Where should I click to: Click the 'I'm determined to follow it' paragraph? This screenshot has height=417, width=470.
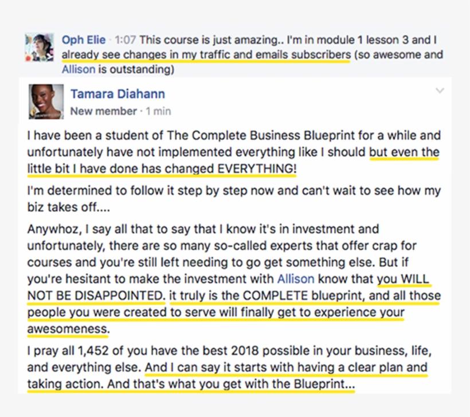coord(234,199)
